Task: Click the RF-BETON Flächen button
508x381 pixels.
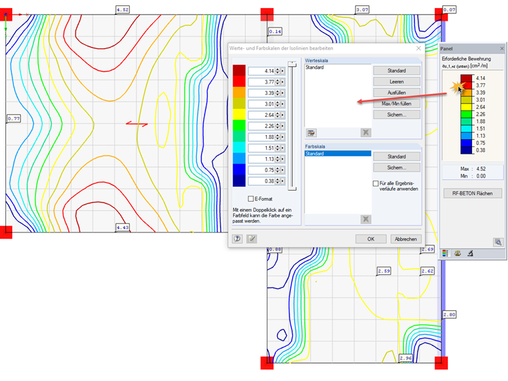Action: [x=473, y=193]
